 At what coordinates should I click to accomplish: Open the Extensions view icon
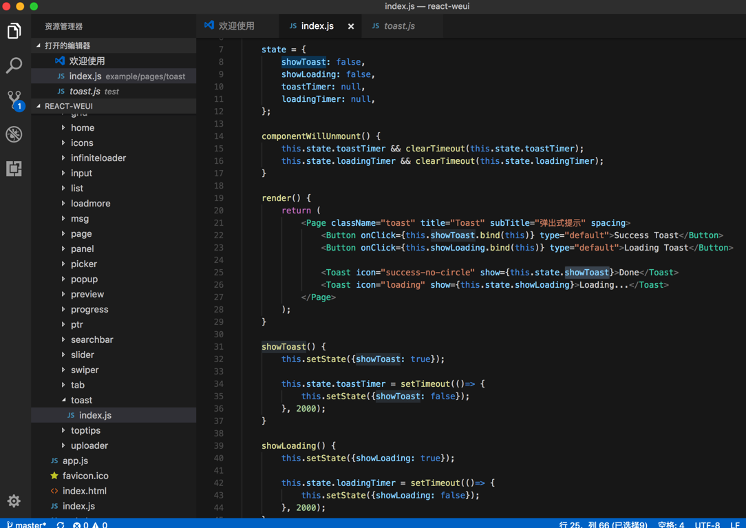14,169
